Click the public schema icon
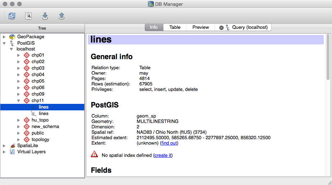This screenshot has height=185, width=332. pos(27,133)
